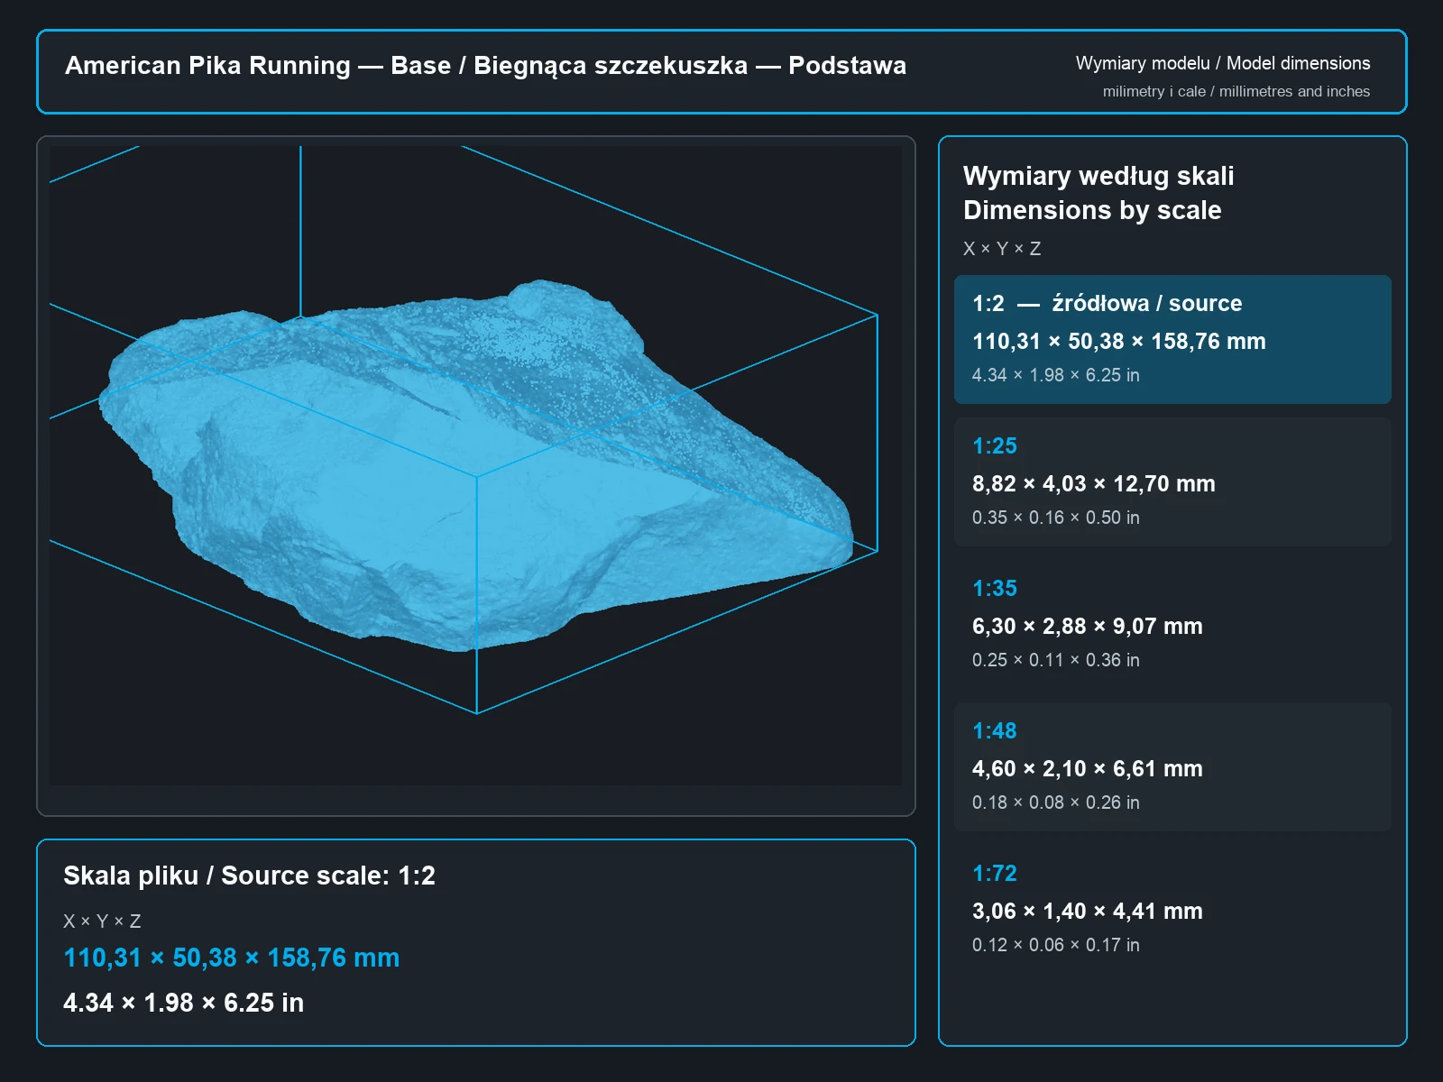Click the 4.34 × 1.98 × 6.25 in value
Image resolution: width=1443 pixels, height=1082 pixels.
(183, 1003)
